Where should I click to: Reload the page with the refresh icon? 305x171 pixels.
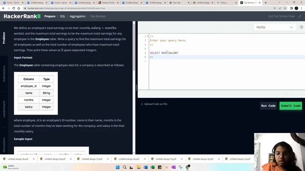click(x=14, y=9)
